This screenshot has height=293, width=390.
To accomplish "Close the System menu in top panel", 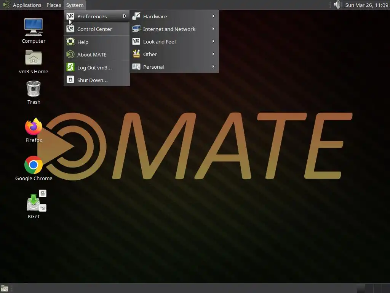I will (75, 5).
